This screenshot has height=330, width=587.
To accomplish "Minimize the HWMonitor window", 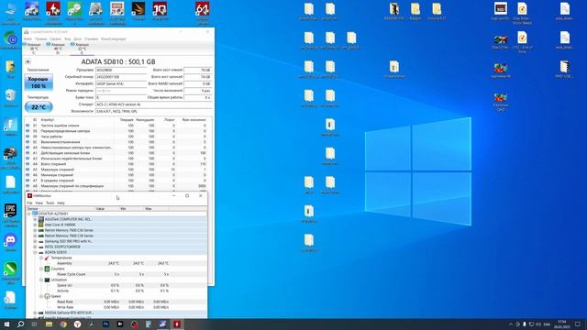I will click(173, 195).
